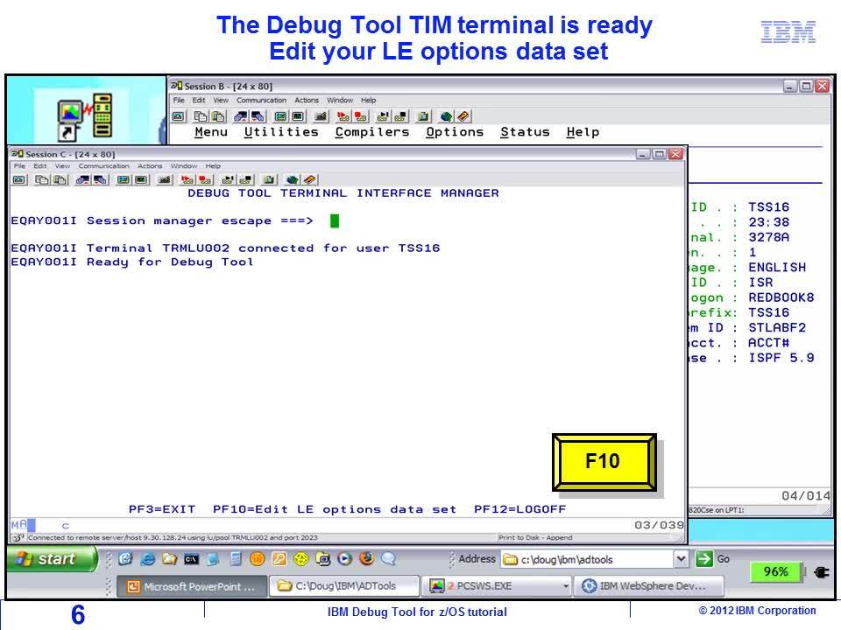Launch Firefox from quick launch bar
841x630 pixels.
pos(367,559)
